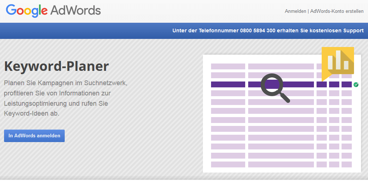
Task: Click the green checkmark icon
Action: point(356,85)
